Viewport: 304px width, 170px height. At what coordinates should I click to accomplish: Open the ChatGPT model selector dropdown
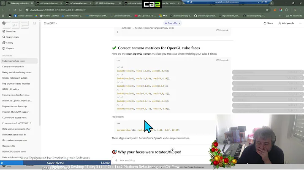pyautogui.click(x=50, y=23)
